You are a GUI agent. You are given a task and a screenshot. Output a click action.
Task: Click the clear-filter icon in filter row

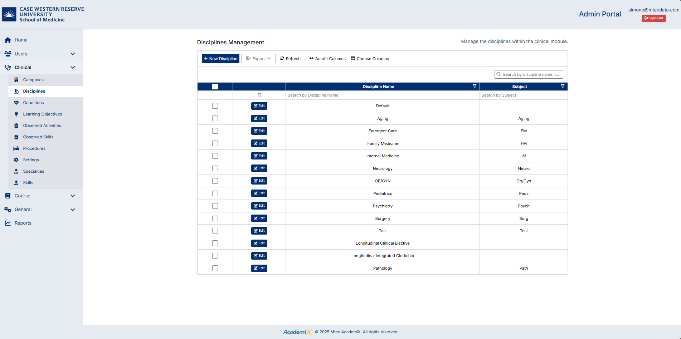259,95
